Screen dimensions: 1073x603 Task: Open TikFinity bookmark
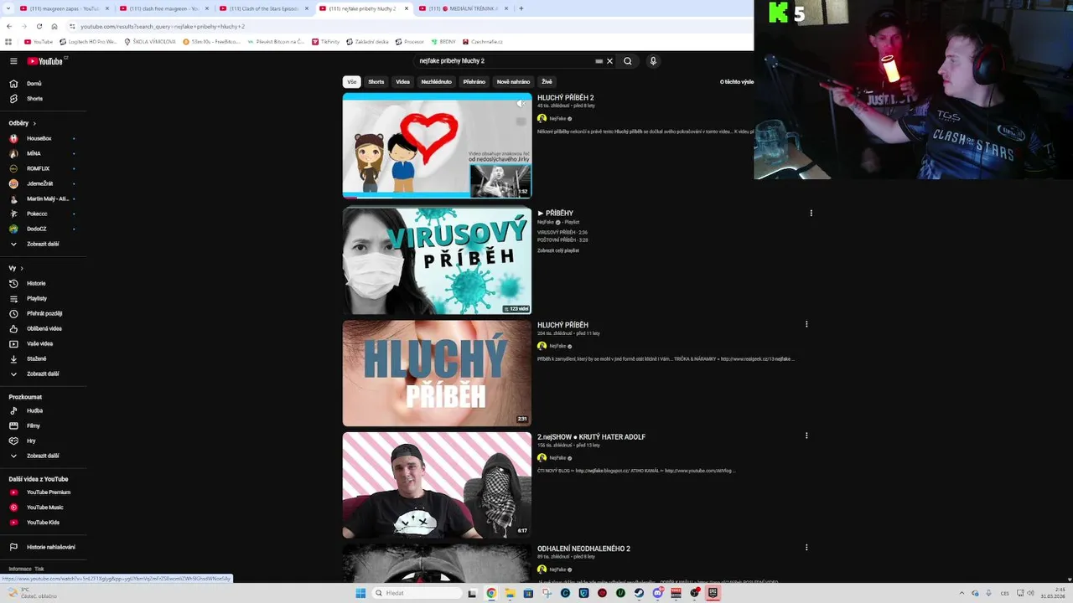[x=326, y=41]
